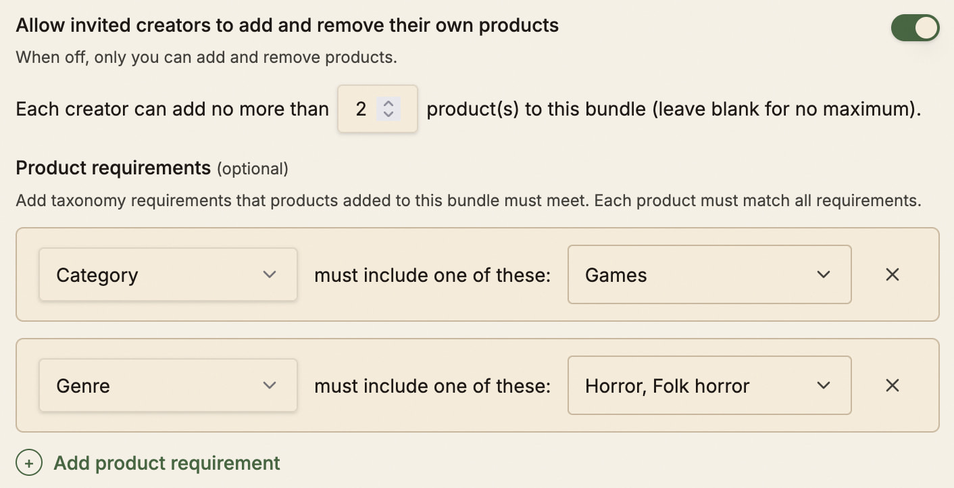Expand the Horror, Folk horror values dropdown
The height and width of the screenshot is (488, 954).
pyautogui.click(x=709, y=385)
